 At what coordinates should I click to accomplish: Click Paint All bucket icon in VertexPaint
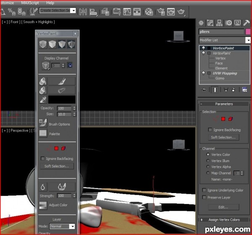tap(43, 81)
